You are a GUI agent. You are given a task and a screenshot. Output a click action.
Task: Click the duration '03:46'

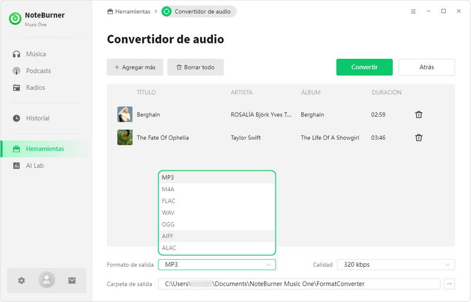(x=378, y=137)
